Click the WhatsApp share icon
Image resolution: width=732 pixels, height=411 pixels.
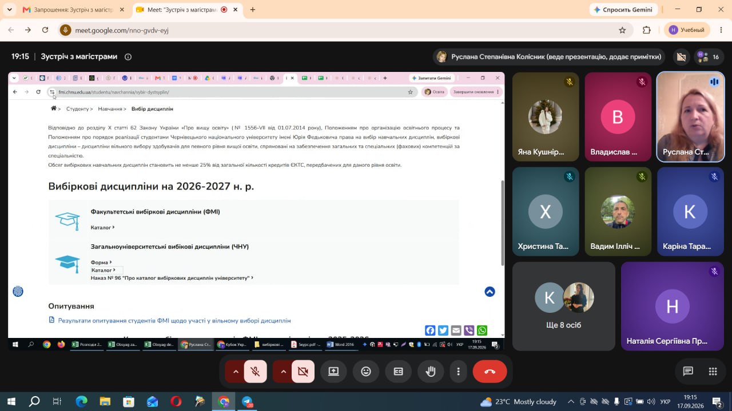482,331
